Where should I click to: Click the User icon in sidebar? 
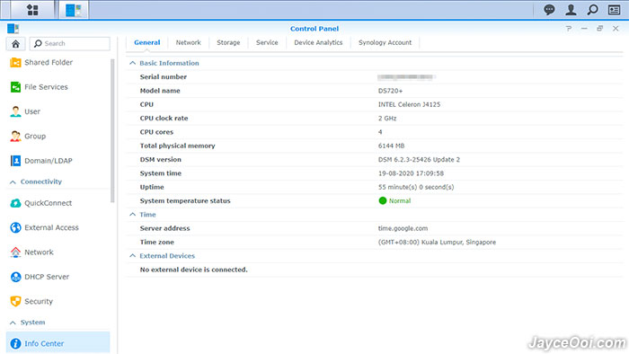click(15, 111)
